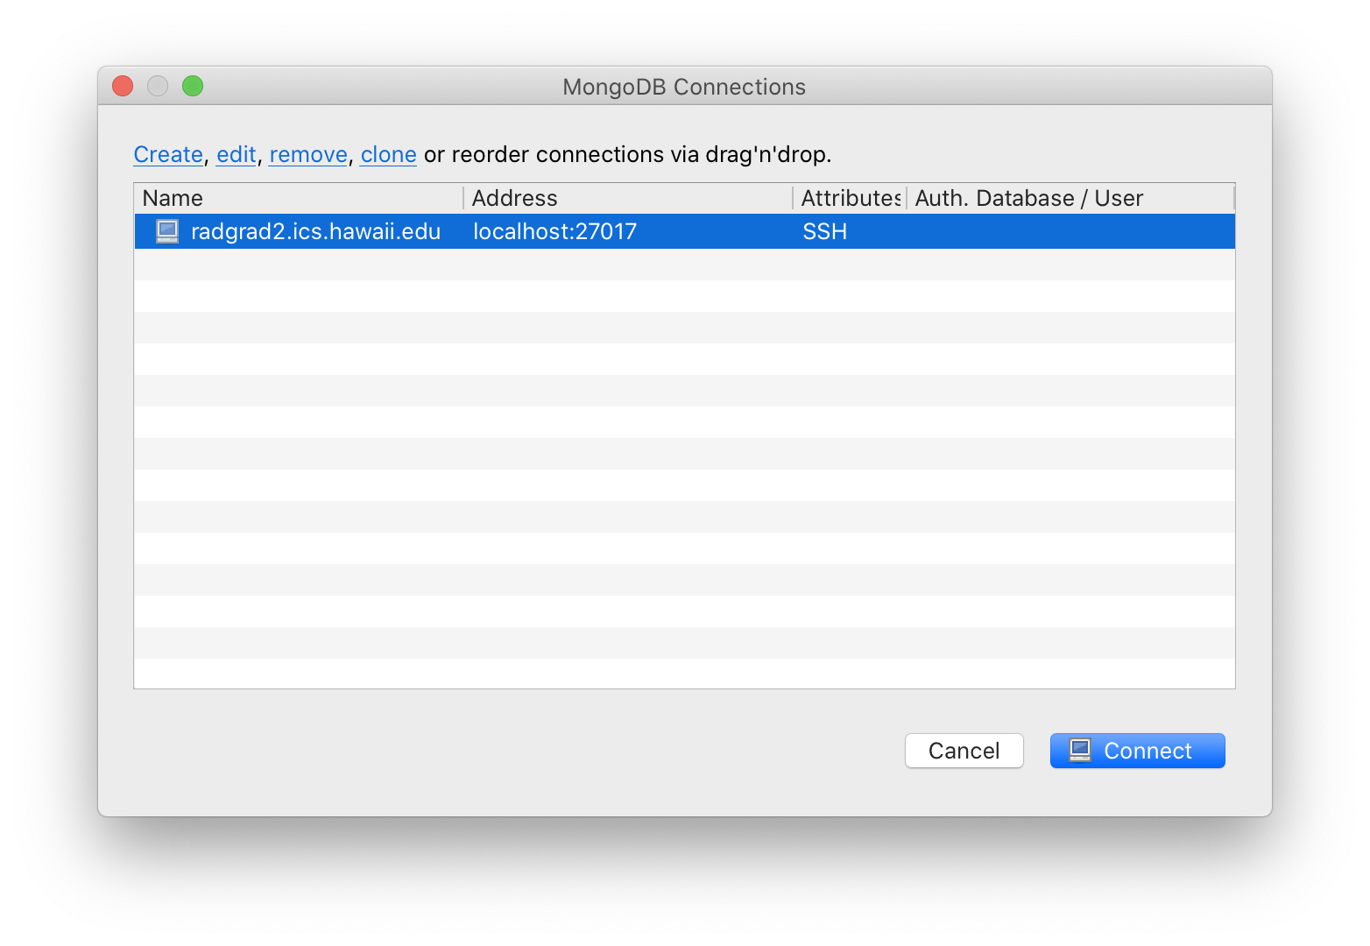Image resolution: width=1370 pixels, height=946 pixels.
Task: Click the Auth. Database / User column header
Action: click(x=1070, y=198)
